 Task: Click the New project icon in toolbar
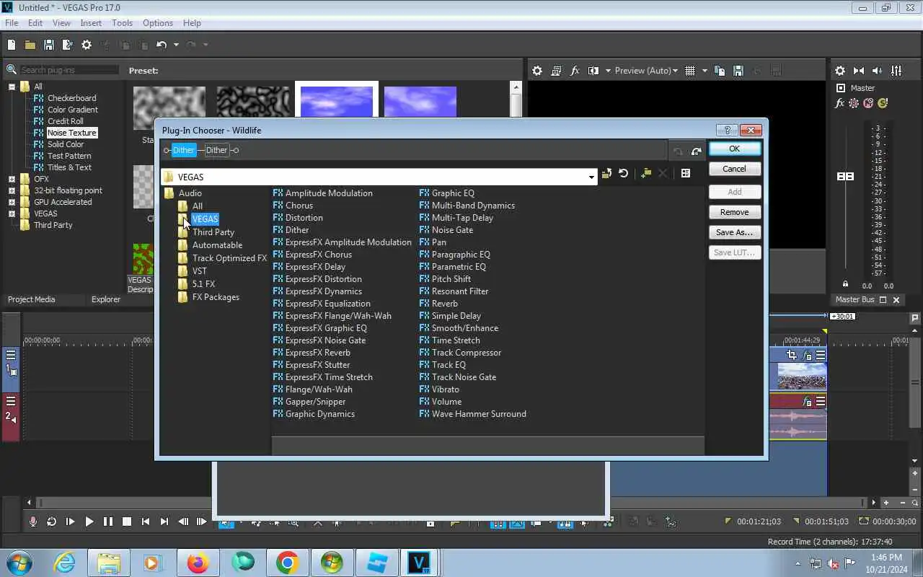tap(12, 45)
